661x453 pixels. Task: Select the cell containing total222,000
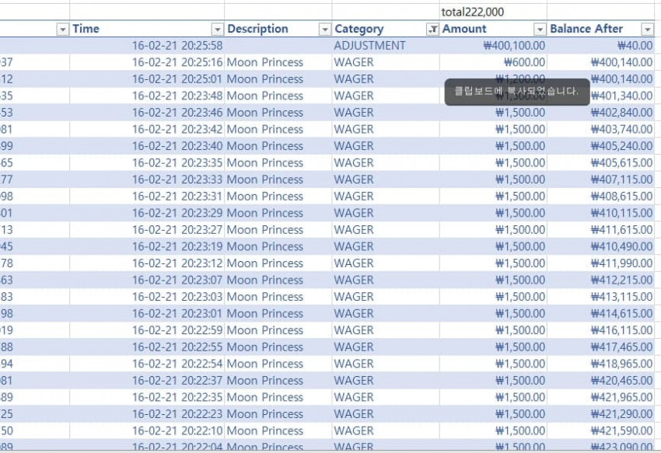(493, 12)
